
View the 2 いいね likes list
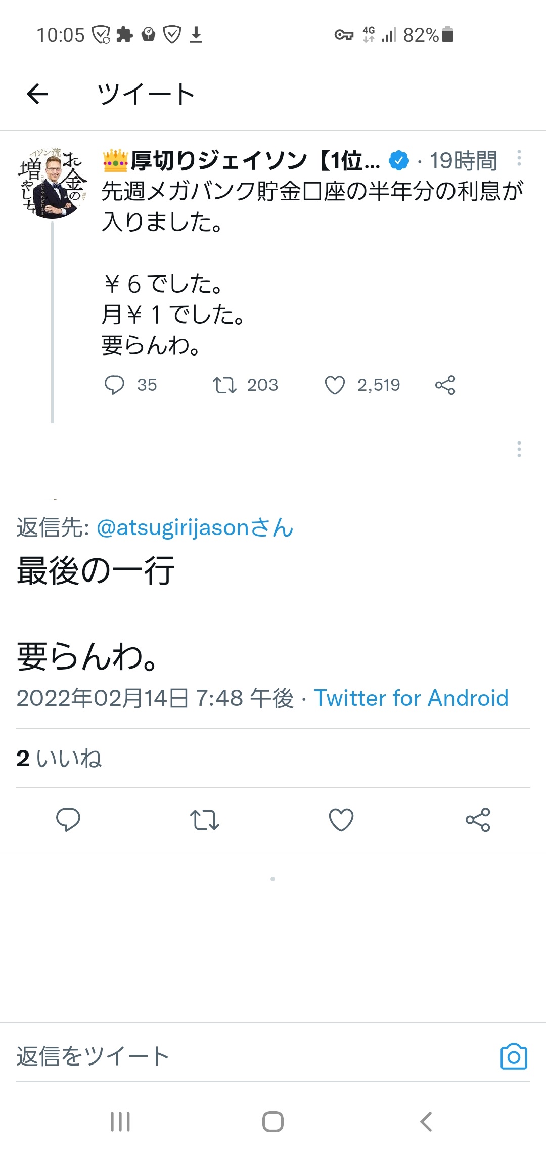click(x=59, y=759)
